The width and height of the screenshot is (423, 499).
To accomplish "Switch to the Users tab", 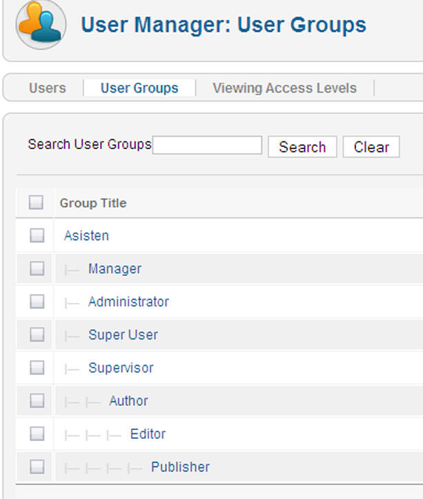I will [48, 88].
